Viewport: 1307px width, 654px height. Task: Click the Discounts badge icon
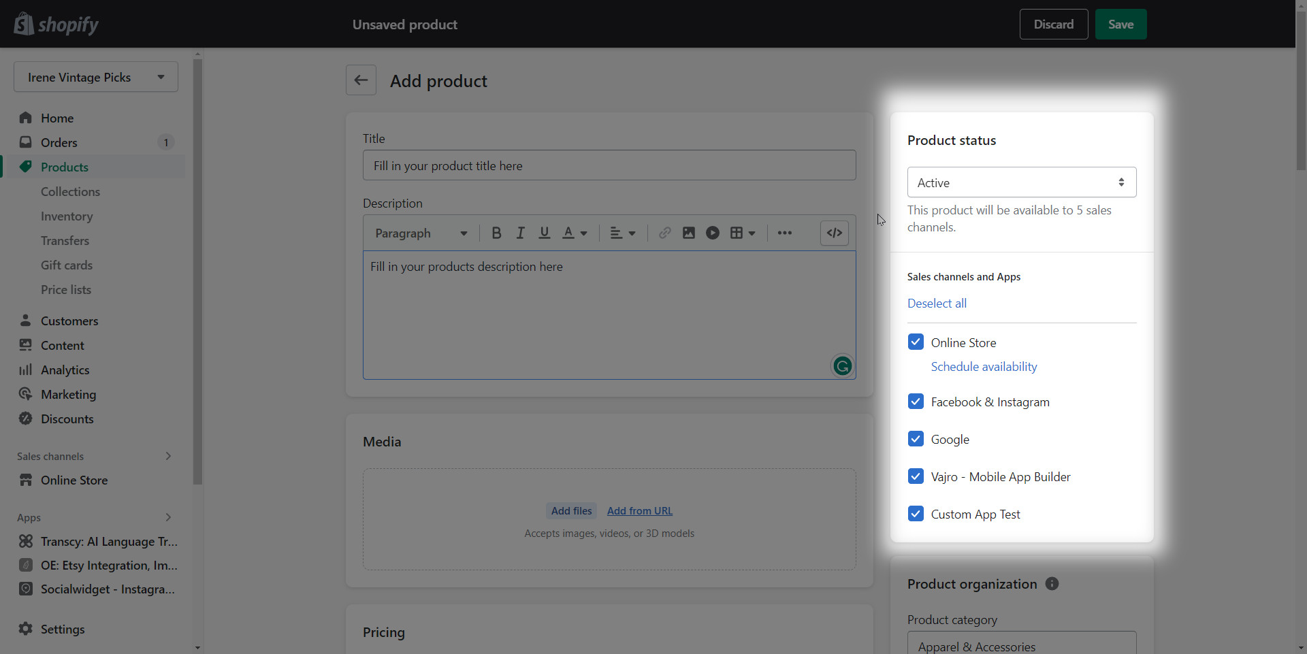point(26,419)
